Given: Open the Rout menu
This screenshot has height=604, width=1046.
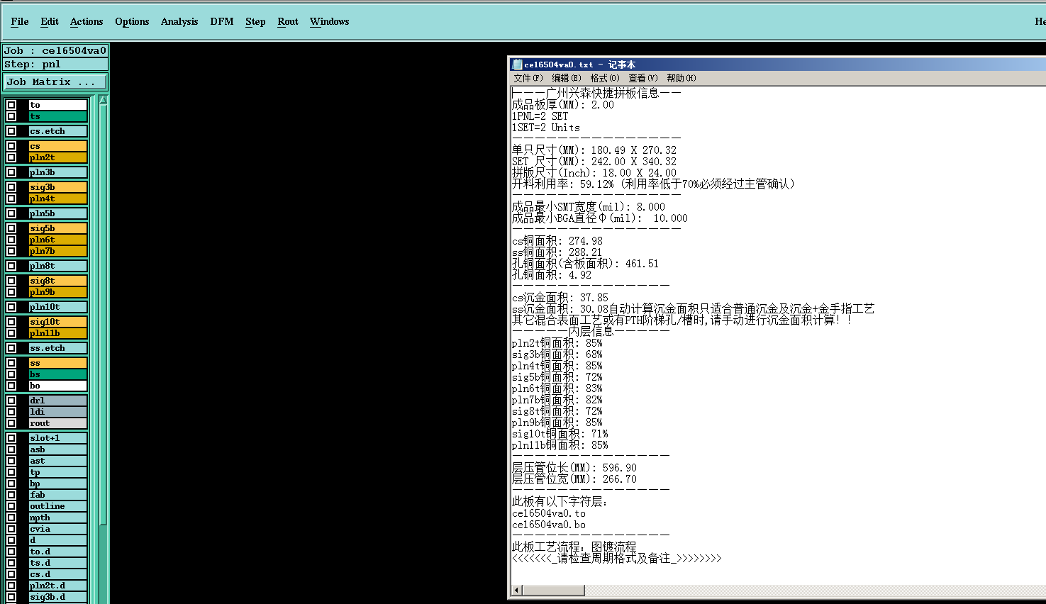Looking at the screenshot, I should 288,22.
